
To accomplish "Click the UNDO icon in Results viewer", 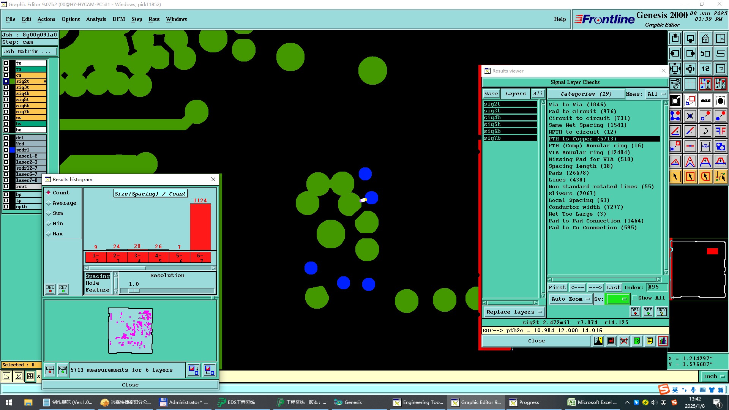I will coord(661,312).
